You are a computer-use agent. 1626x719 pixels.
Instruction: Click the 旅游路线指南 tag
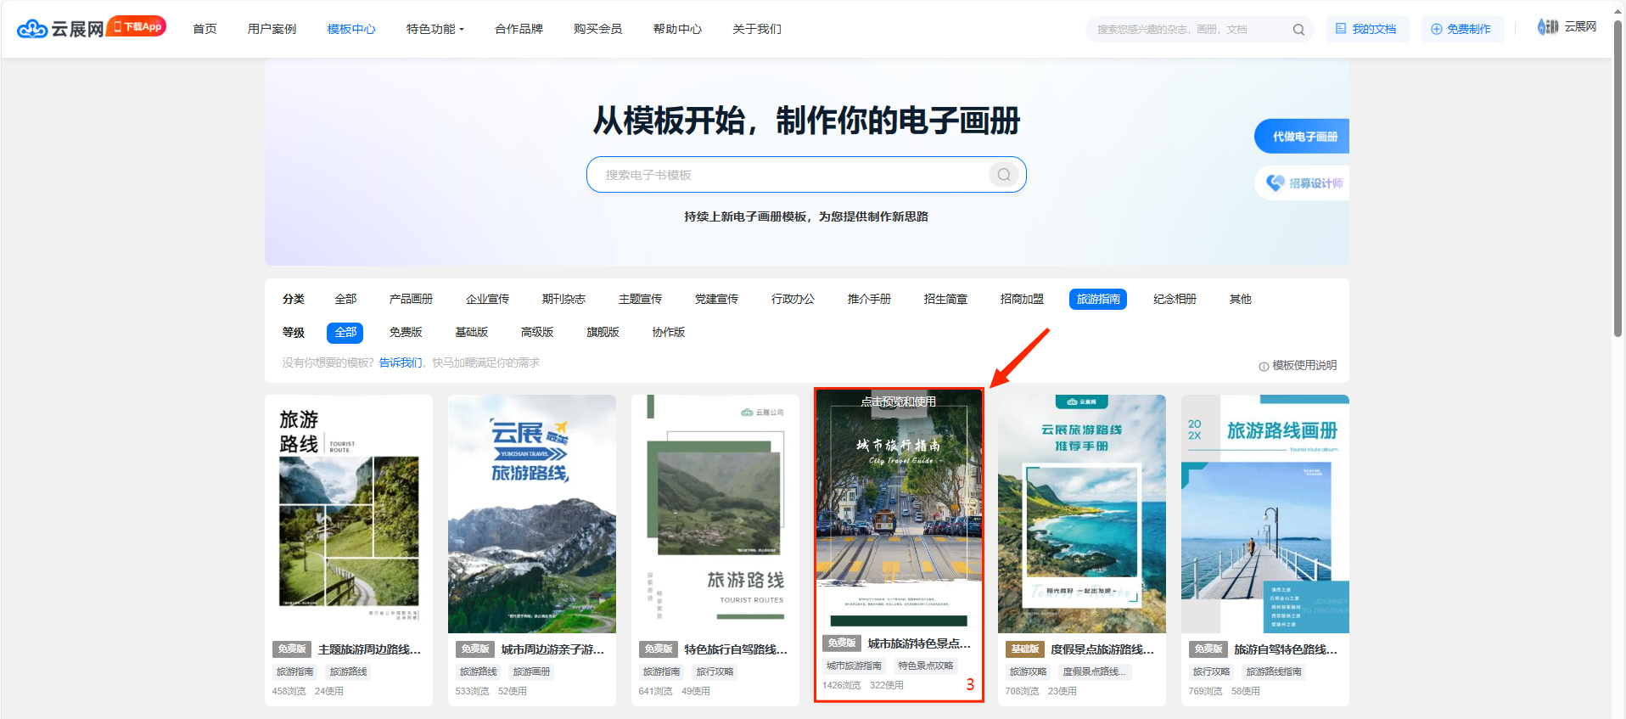pos(1274,671)
